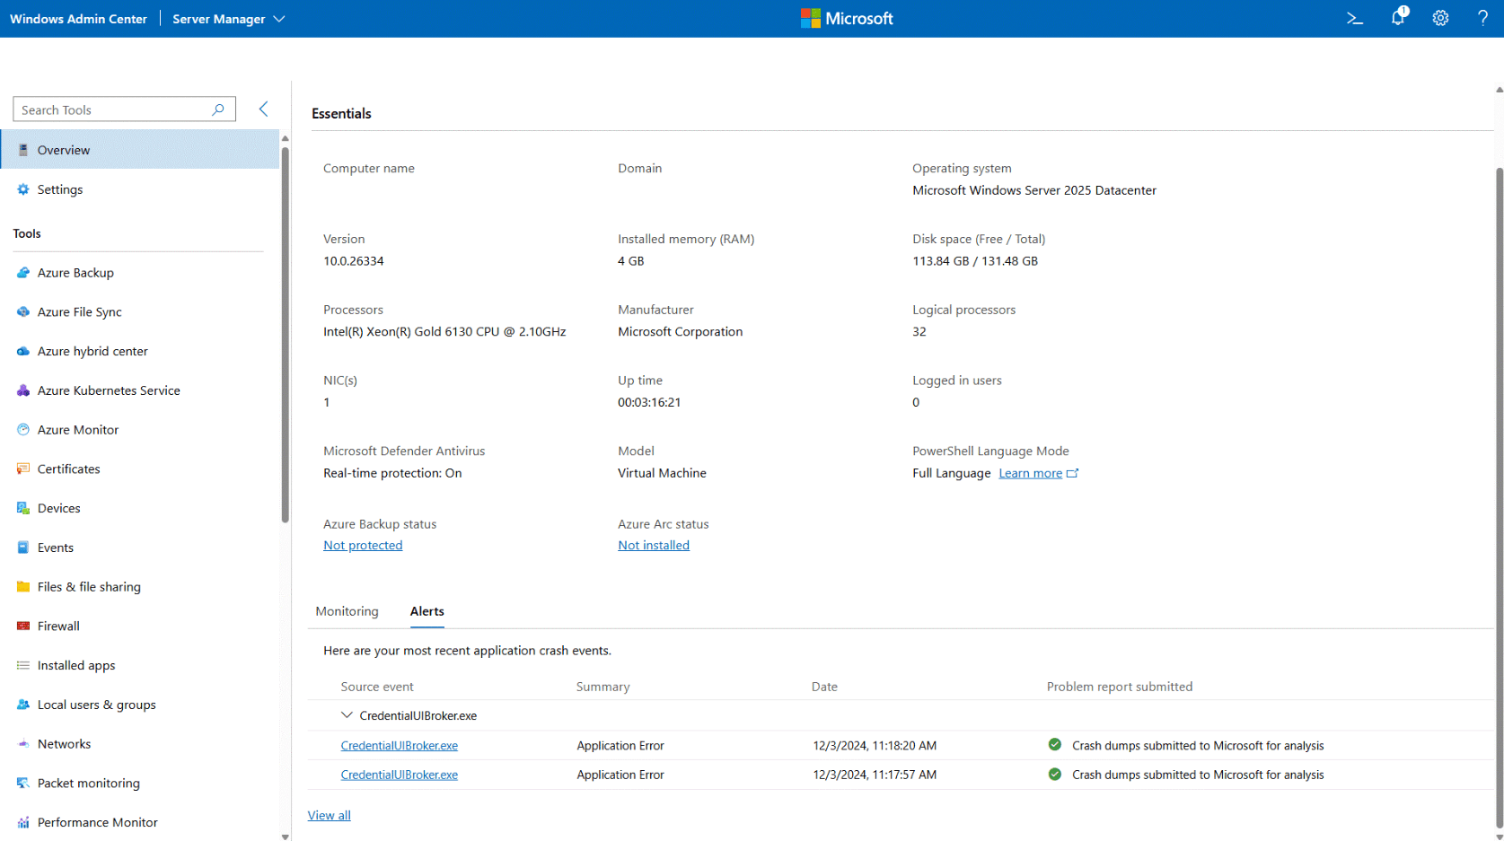Click Azure Kubernetes Service icon

pos(23,390)
